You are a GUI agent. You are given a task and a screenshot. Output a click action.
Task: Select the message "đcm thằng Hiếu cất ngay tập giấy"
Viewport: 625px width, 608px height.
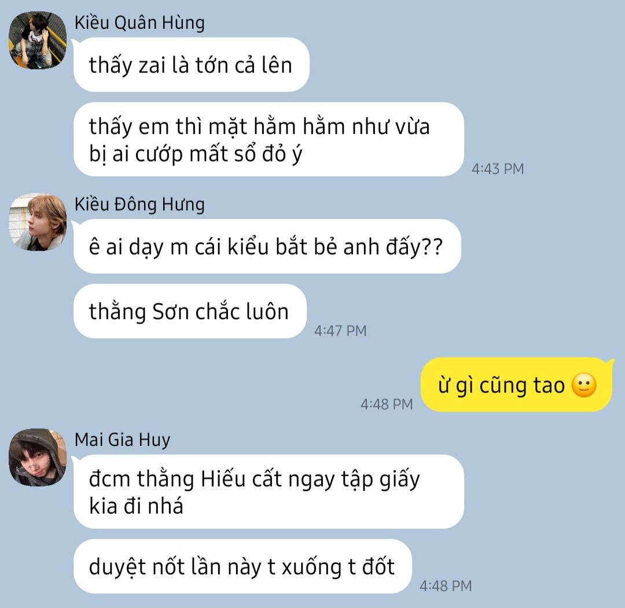click(x=269, y=492)
